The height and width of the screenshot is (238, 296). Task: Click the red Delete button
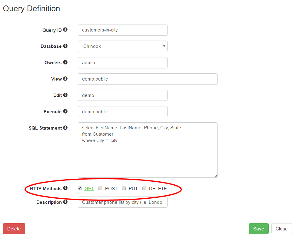tap(14, 229)
